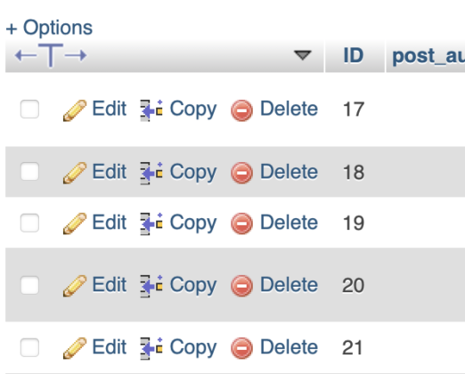The width and height of the screenshot is (465, 374).
Task: Click the copy row icon for ID 17
Action: (x=151, y=110)
